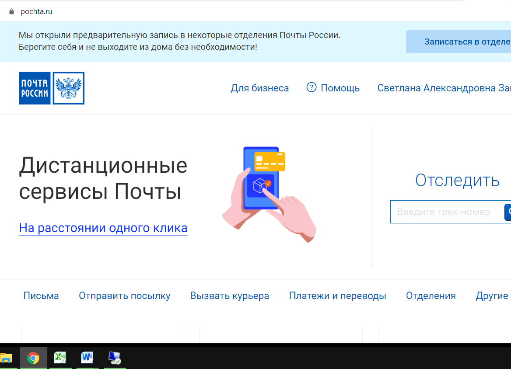The width and height of the screenshot is (511, 369).
Task: Focus the Введите трек-номер input field
Action: (x=447, y=212)
